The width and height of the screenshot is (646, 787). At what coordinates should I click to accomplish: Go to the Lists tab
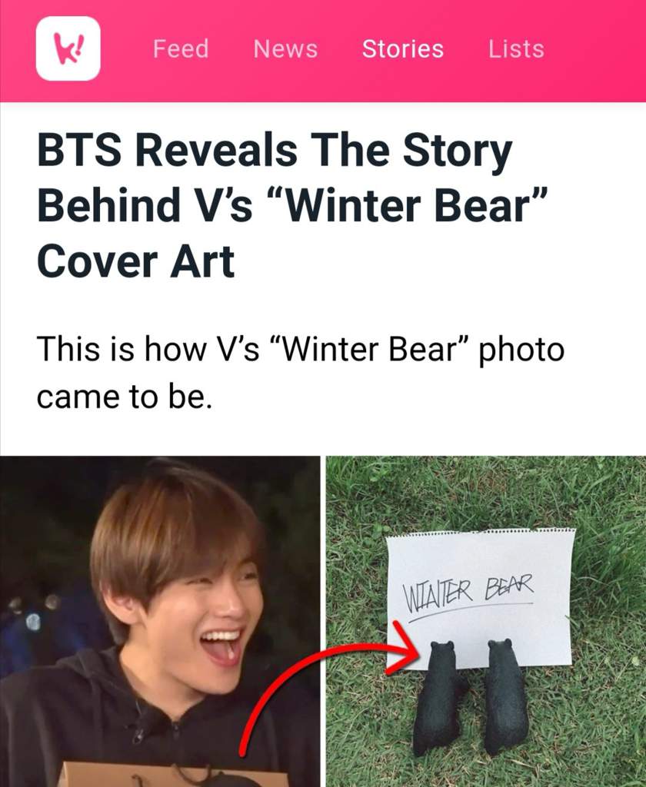(x=516, y=48)
